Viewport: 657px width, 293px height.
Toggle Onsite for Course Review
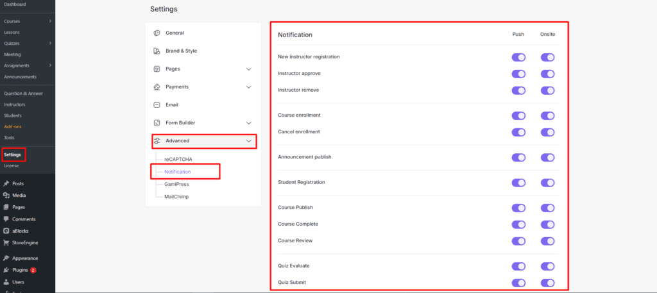(548, 242)
